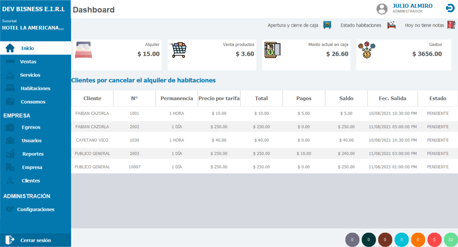Click the Apertura y cierre de caja link
The height and width of the screenshot is (247, 458).
(293, 25)
